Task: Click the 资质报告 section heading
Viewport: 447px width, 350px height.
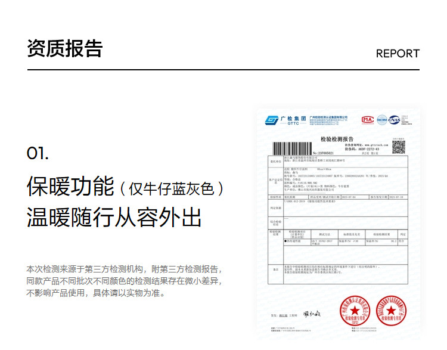Action: coord(64,48)
